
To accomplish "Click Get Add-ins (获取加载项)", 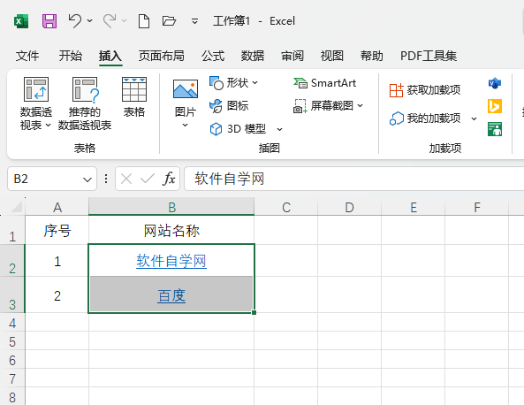I will (x=425, y=90).
